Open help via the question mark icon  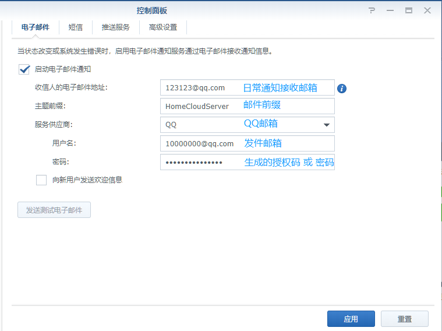click(x=372, y=10)
